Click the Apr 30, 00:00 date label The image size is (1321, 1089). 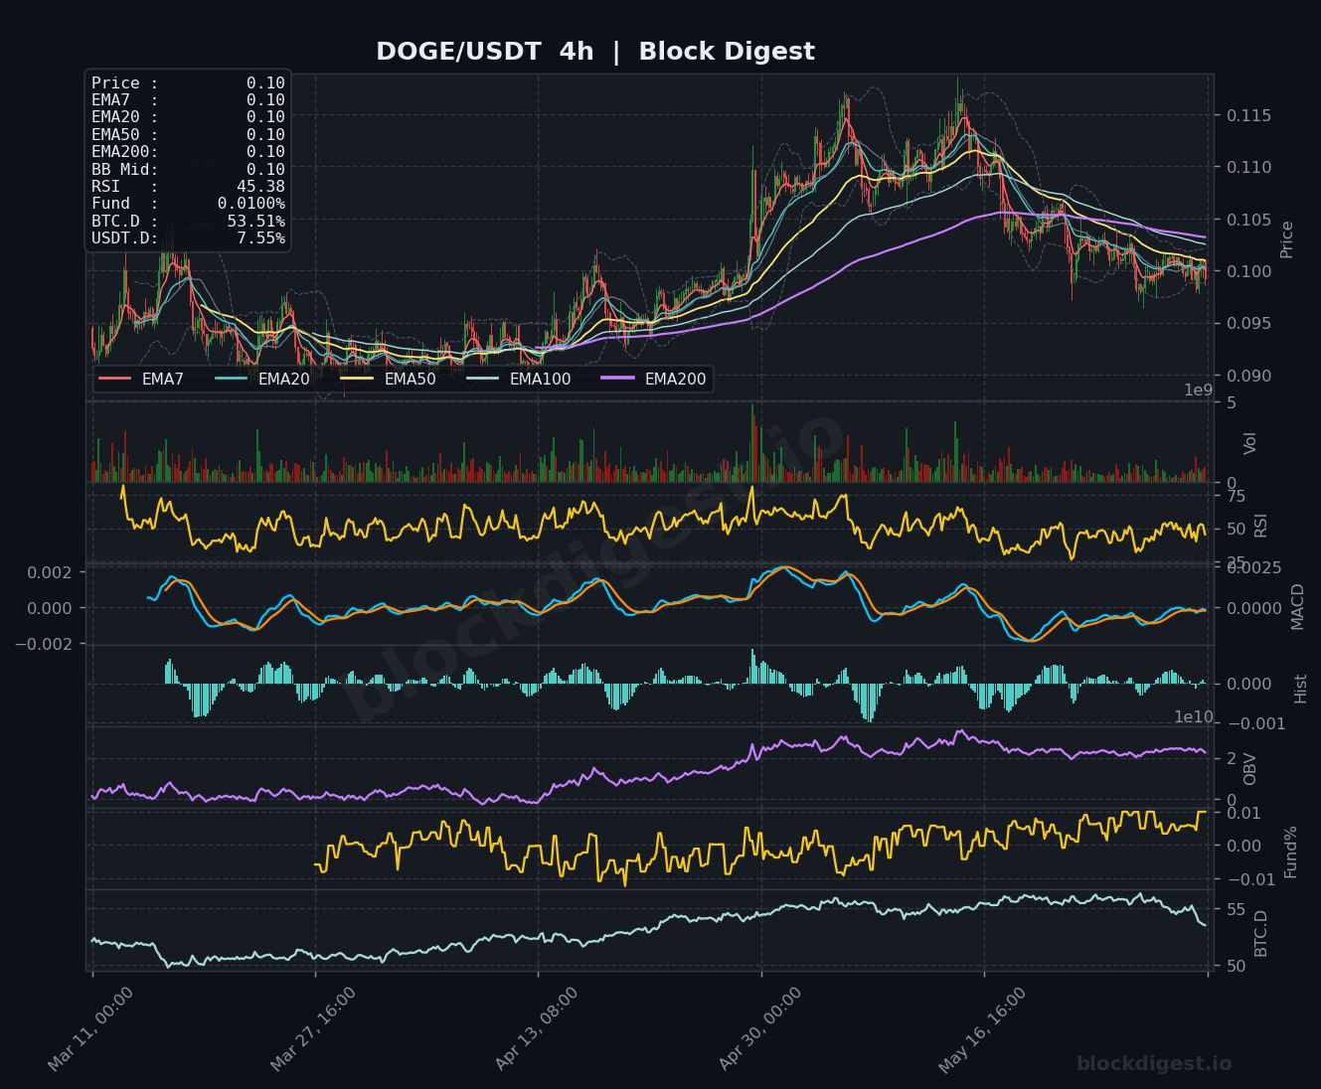(x=759, y=1030)
